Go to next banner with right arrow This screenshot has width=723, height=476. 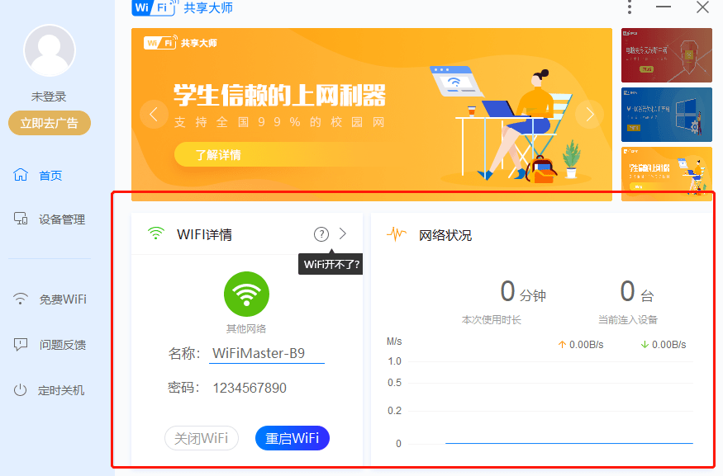589,114
